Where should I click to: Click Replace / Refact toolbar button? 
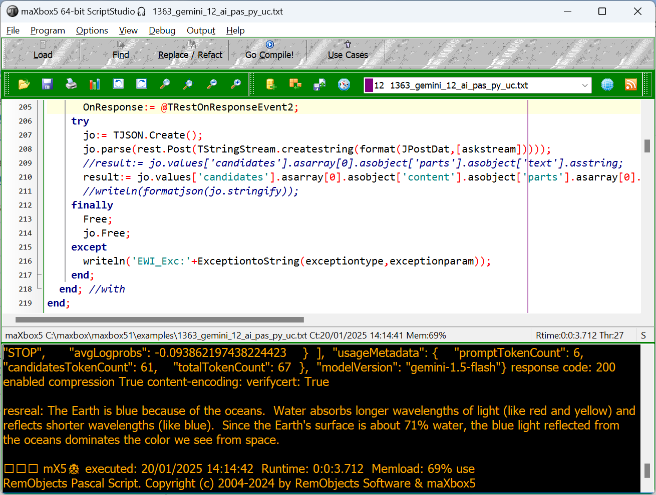click(x=190, y=50)
